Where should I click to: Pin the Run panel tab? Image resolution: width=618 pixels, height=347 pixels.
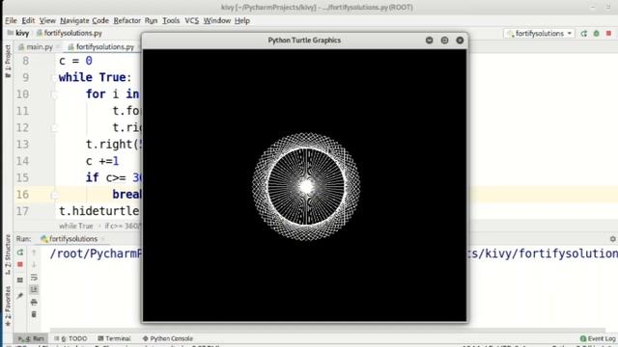pyautogui.click(x=20, y=296)
